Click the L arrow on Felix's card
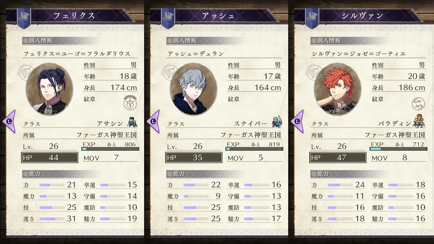The image size is (434, 244). click(9, 121)
